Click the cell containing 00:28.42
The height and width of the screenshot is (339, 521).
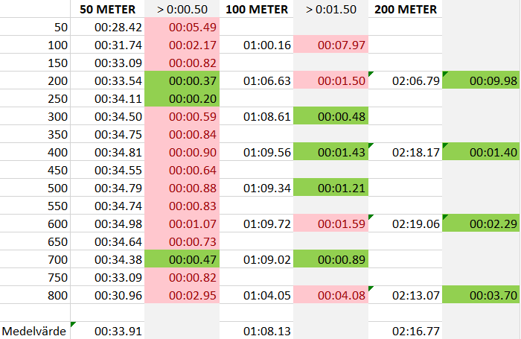pyautogui.click(x=107, y=28)
